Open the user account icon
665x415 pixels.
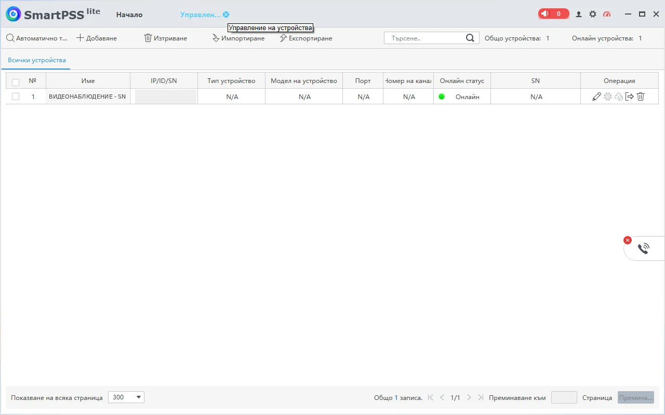579,15
